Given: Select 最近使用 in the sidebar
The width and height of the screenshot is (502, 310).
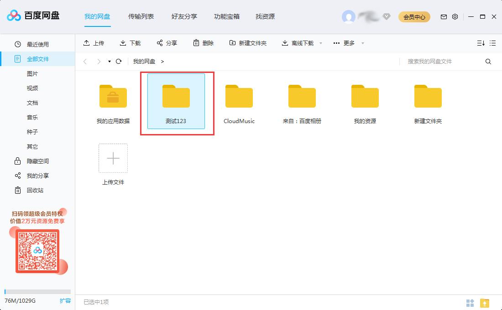Looking at the screenshot, I should pos(37,44).
